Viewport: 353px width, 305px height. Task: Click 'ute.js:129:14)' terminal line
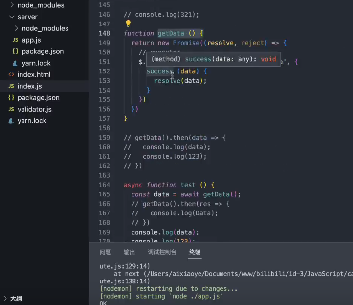125,266
